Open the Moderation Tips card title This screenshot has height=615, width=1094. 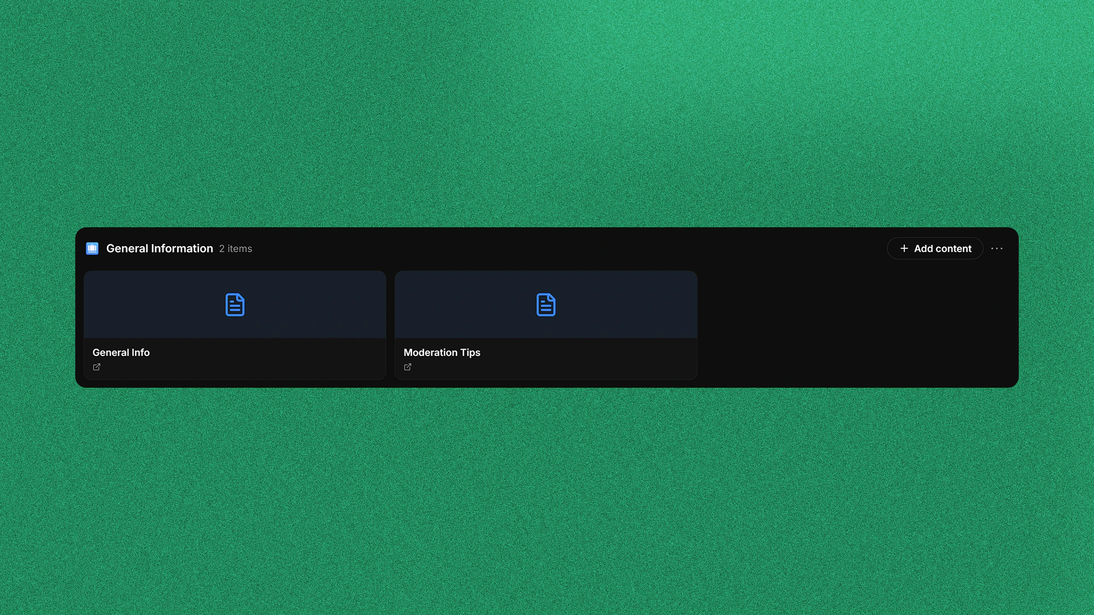pyautogui.click(x=442, y=352)
